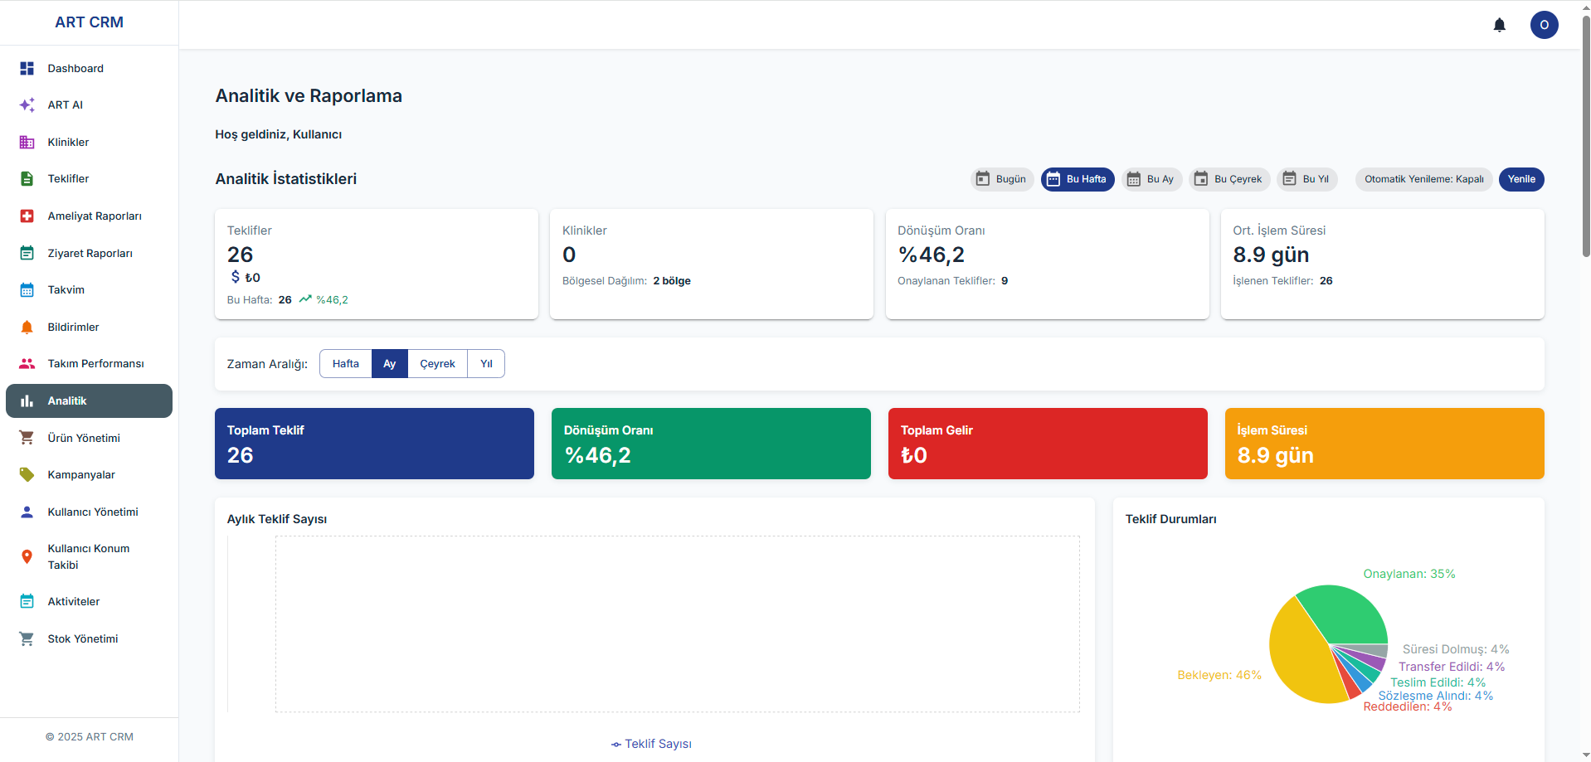Open the user avatar menu
Viewport: 1591px width, 762px height.
(1543, 25)
